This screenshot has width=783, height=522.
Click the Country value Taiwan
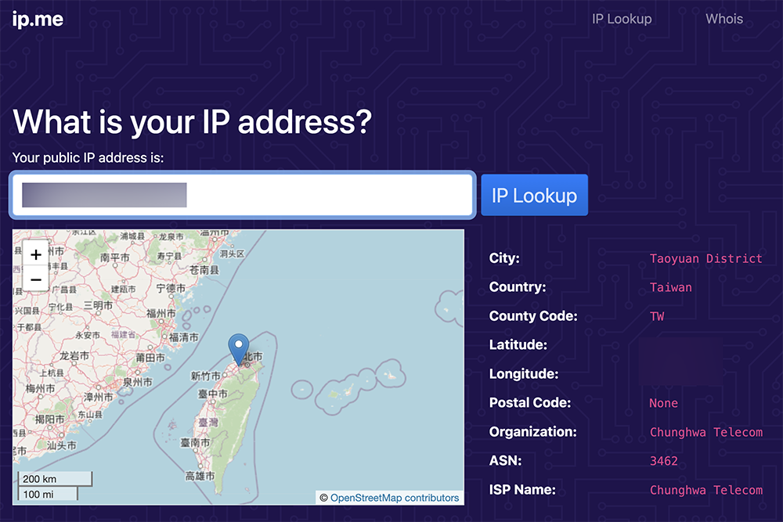tap(670, 287)
